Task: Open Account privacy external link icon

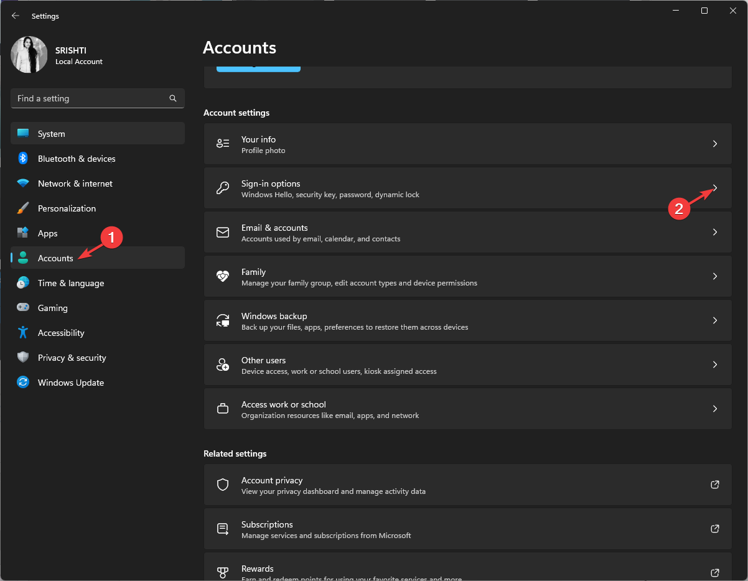Action: click(715, 485)
